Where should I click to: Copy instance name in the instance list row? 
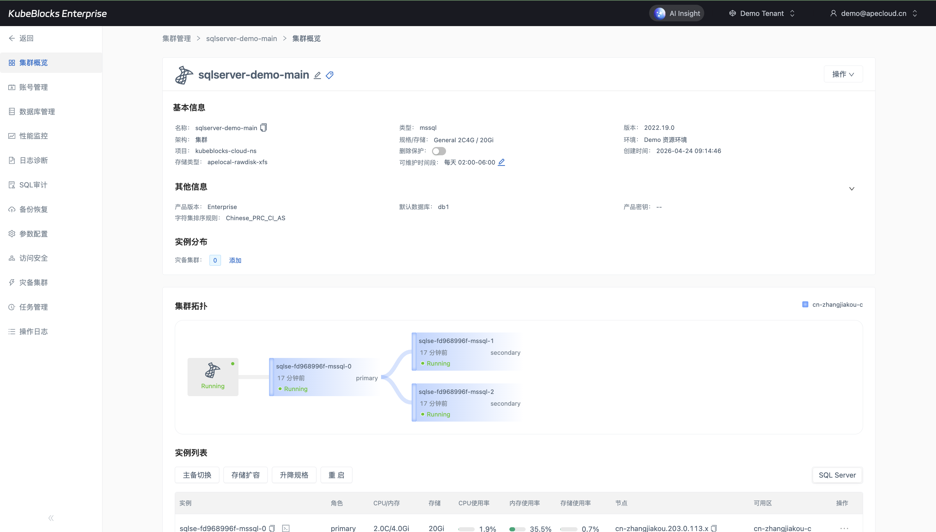point(272,528)
